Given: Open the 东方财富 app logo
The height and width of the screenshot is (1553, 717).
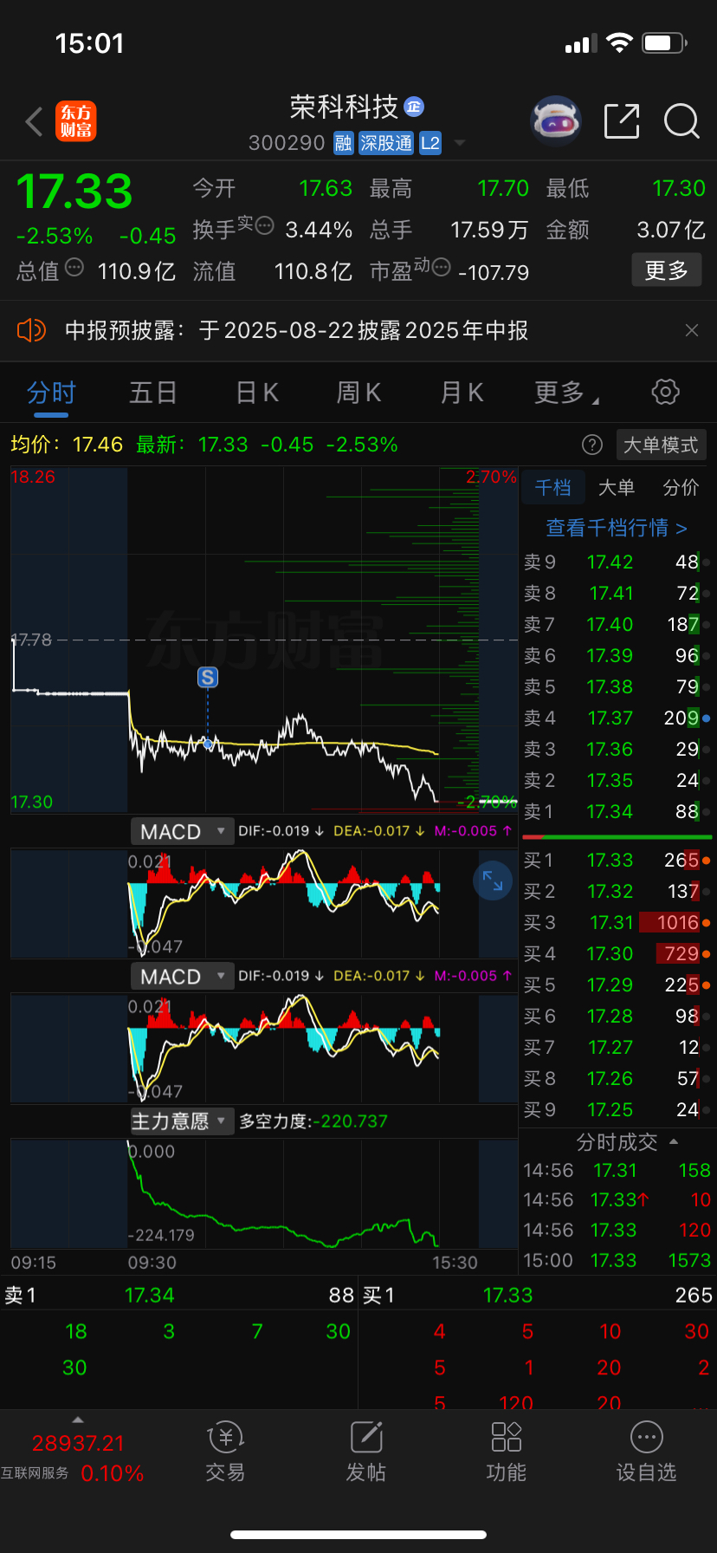Looking at the screenshot, I should click(76, 121).
